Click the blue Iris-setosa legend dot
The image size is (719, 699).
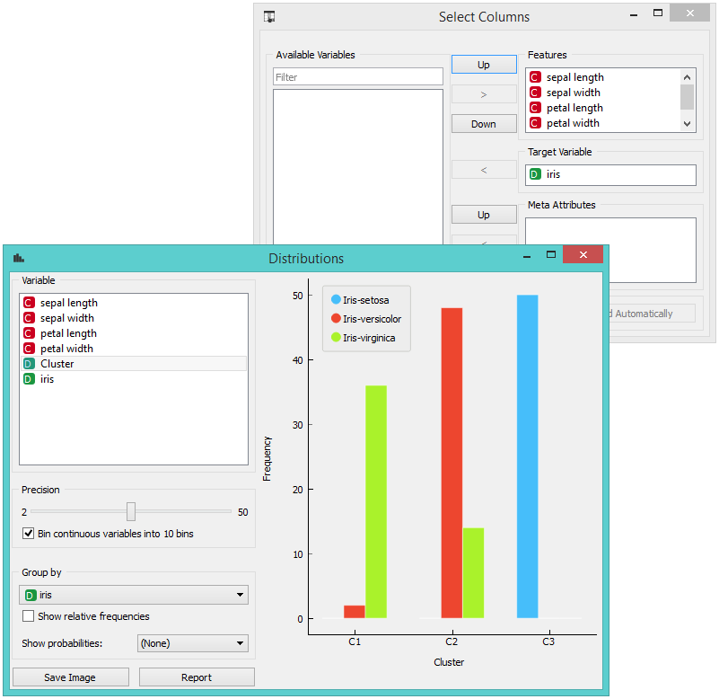[336, 299]
